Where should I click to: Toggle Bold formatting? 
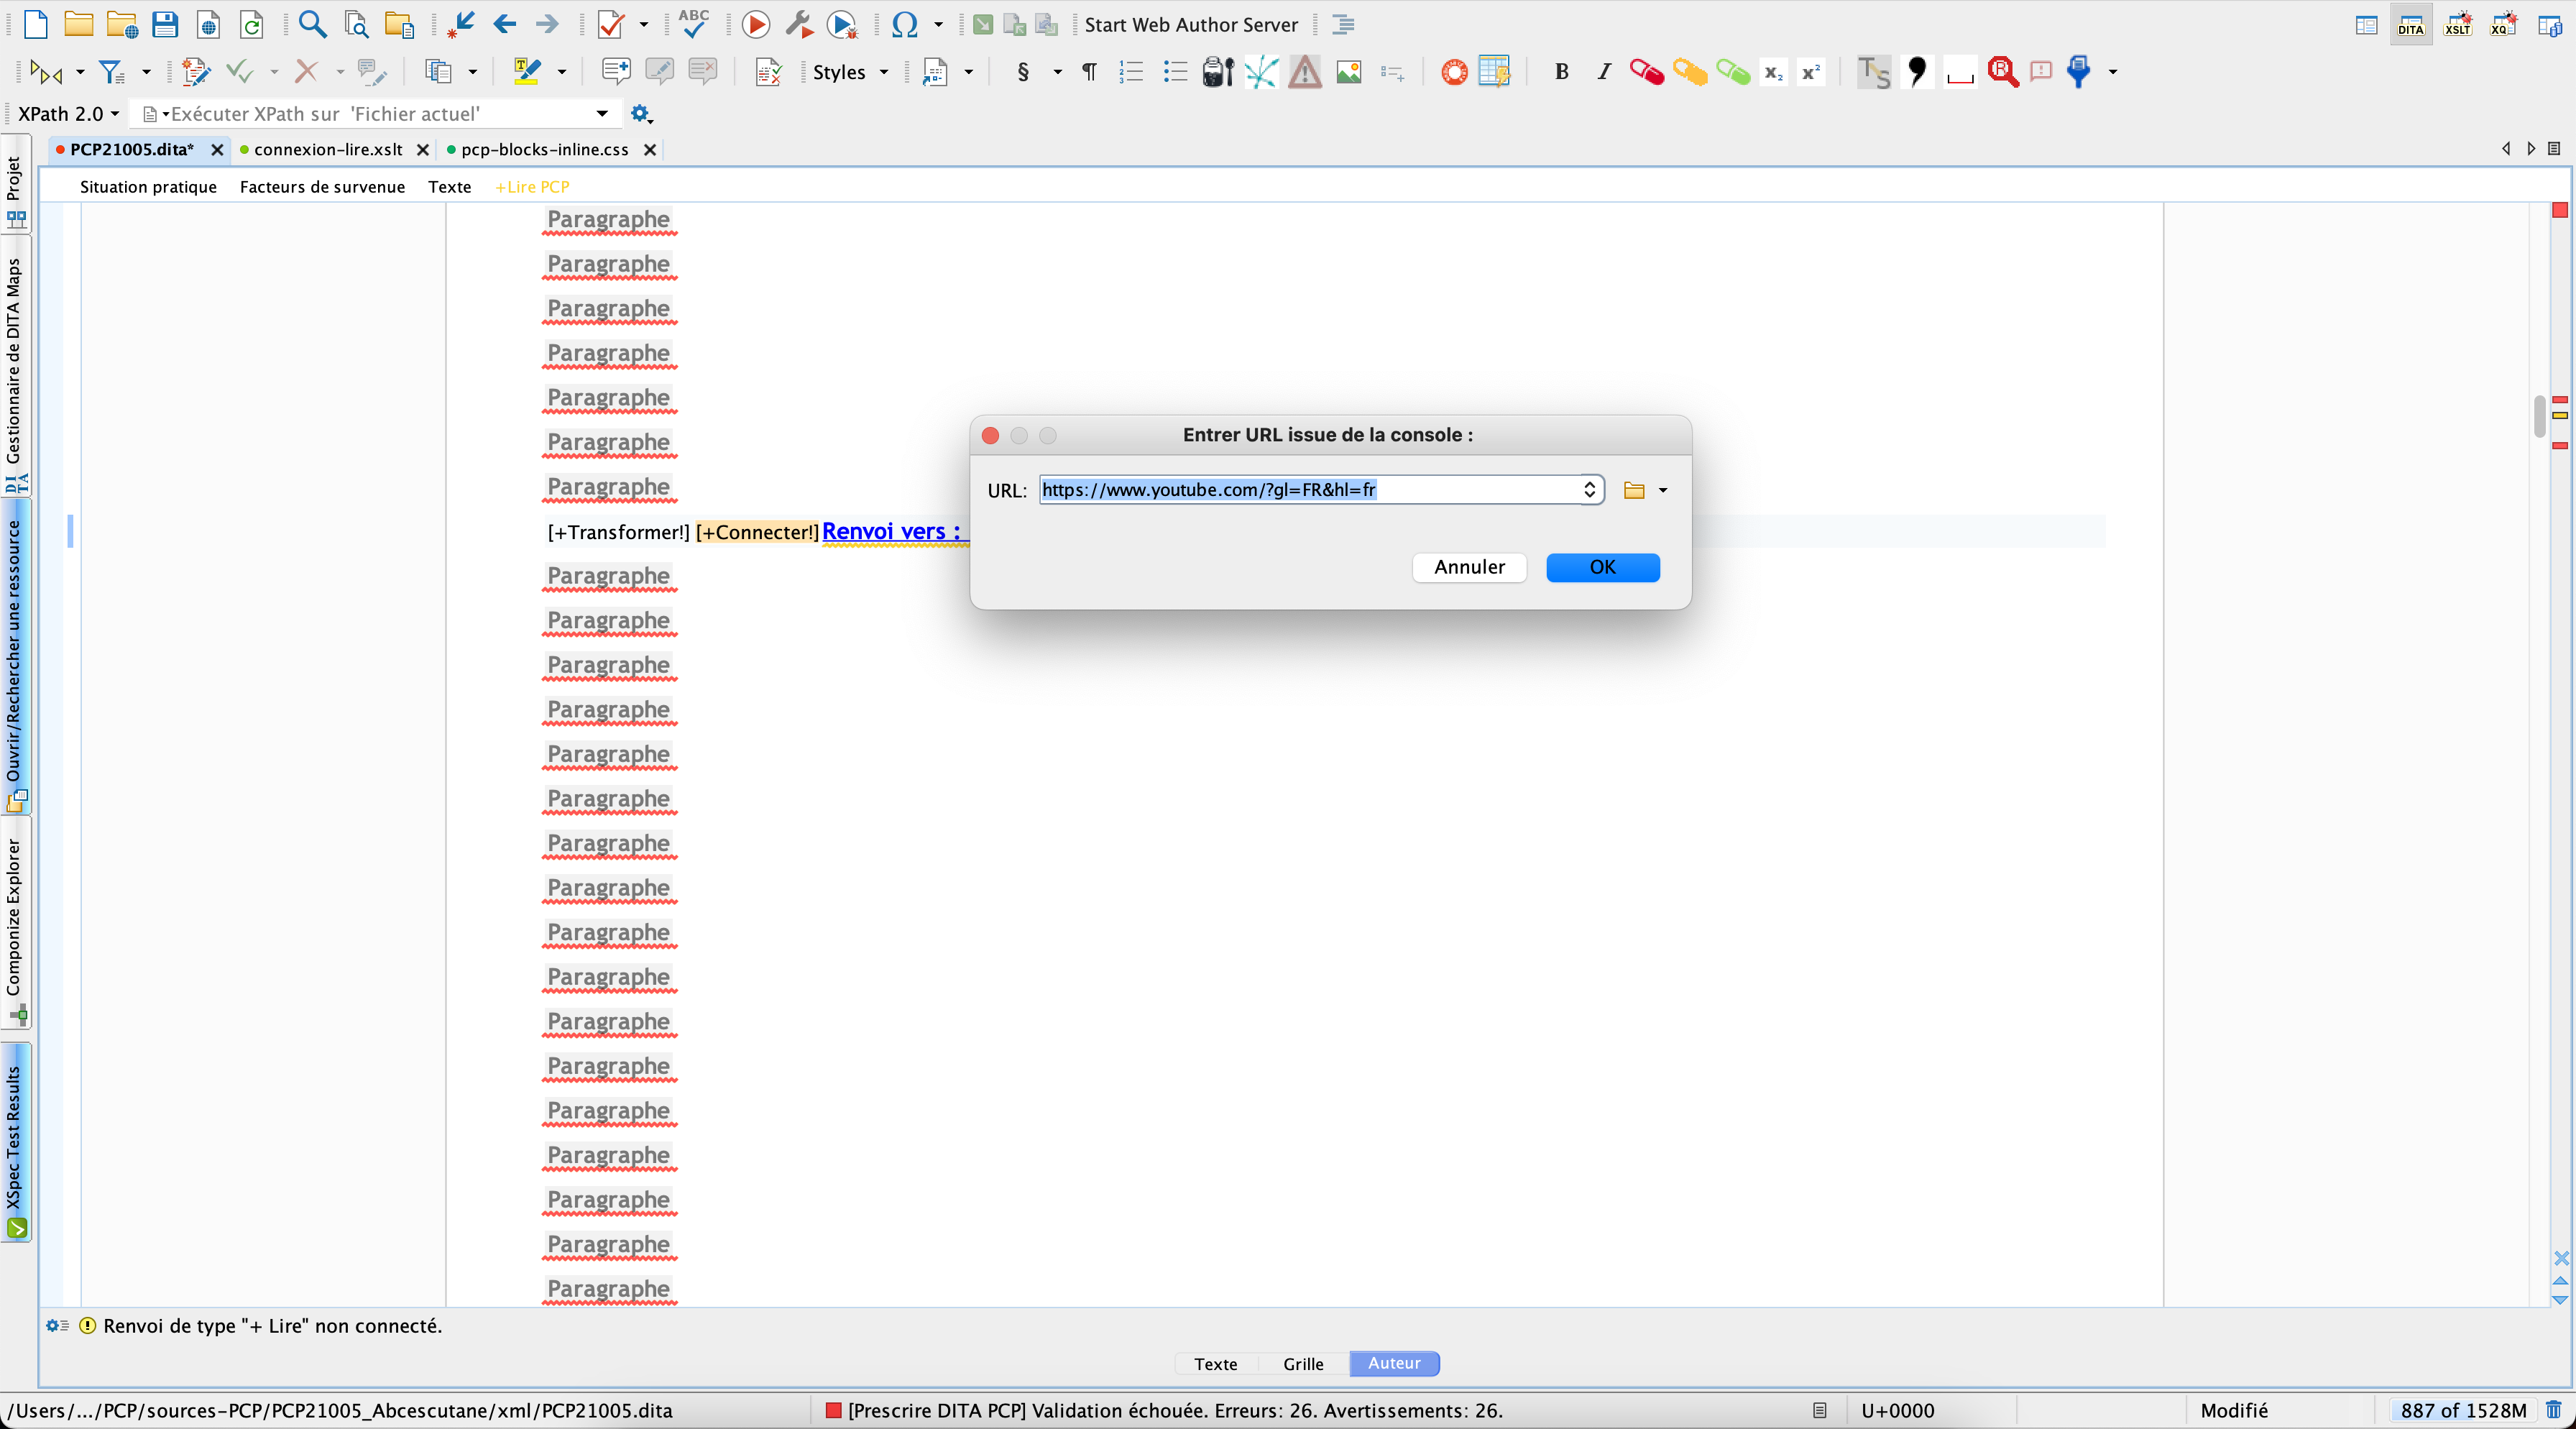tap(1561, 71)
